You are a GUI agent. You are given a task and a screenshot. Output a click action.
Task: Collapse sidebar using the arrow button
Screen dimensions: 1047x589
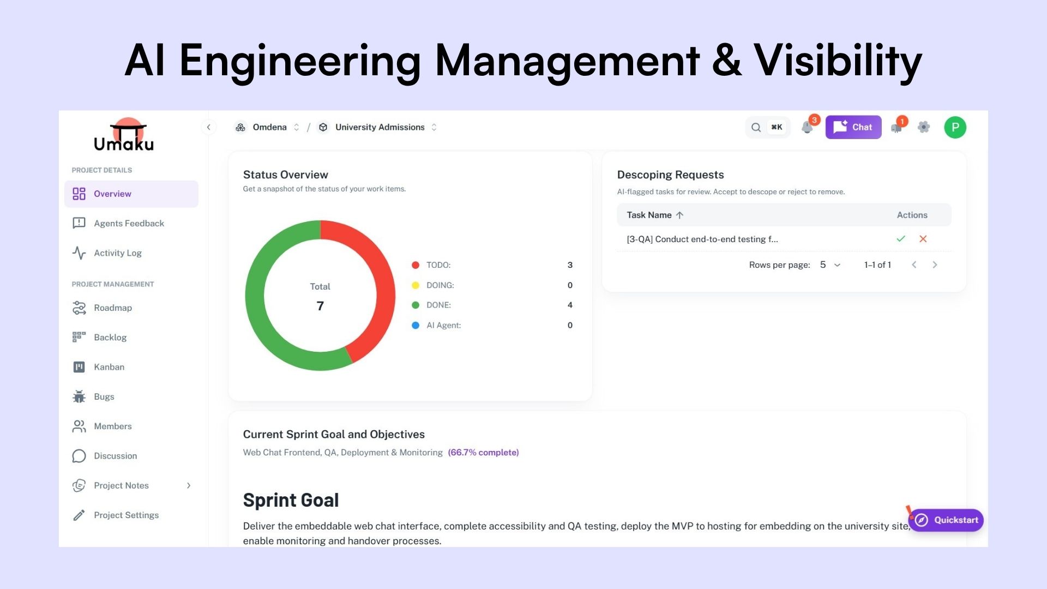[208, 128]
